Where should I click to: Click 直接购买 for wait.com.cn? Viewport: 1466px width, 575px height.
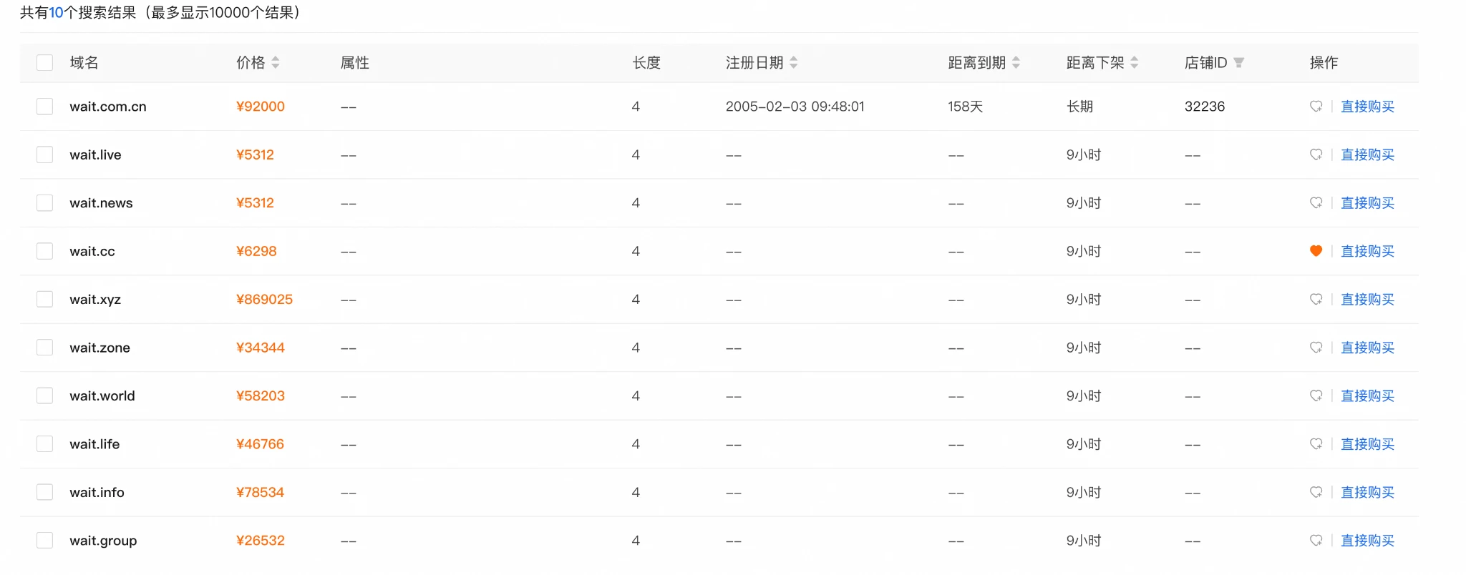point(1367,107)
